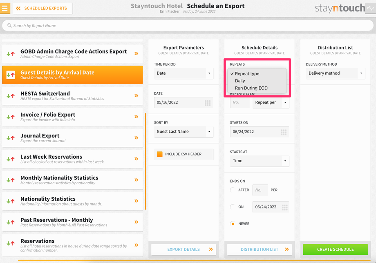This screenshot has width=376, height=263.
Task: Select the Never radio button
Action: tap(233, 224)
